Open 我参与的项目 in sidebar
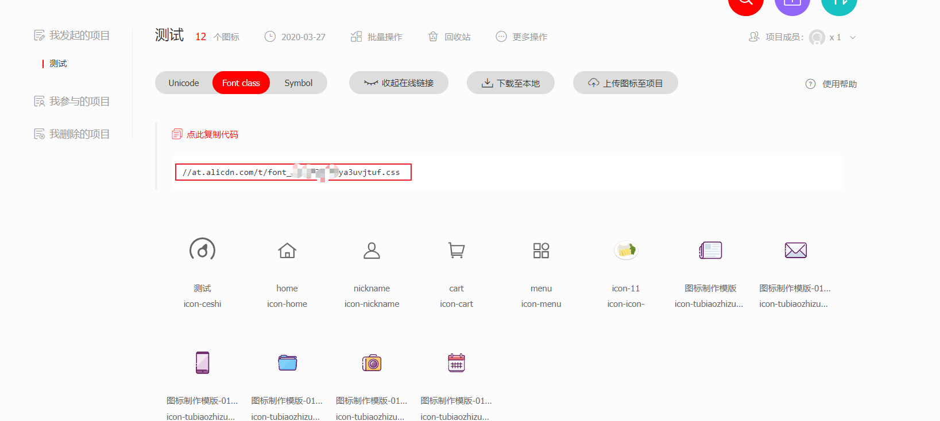This screenshot has width=940, height=421. [72, 102]
